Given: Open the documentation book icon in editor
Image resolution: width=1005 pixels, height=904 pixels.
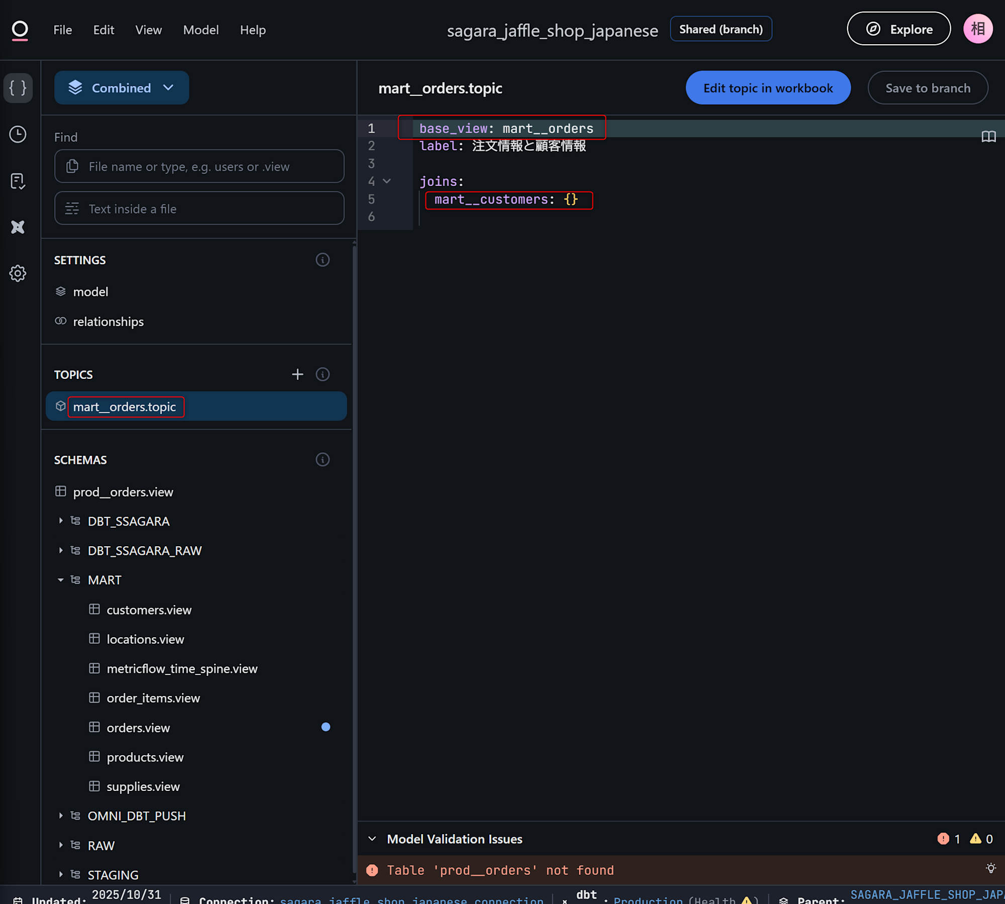Looking at the screenshot, I should (x=988, y=137).
